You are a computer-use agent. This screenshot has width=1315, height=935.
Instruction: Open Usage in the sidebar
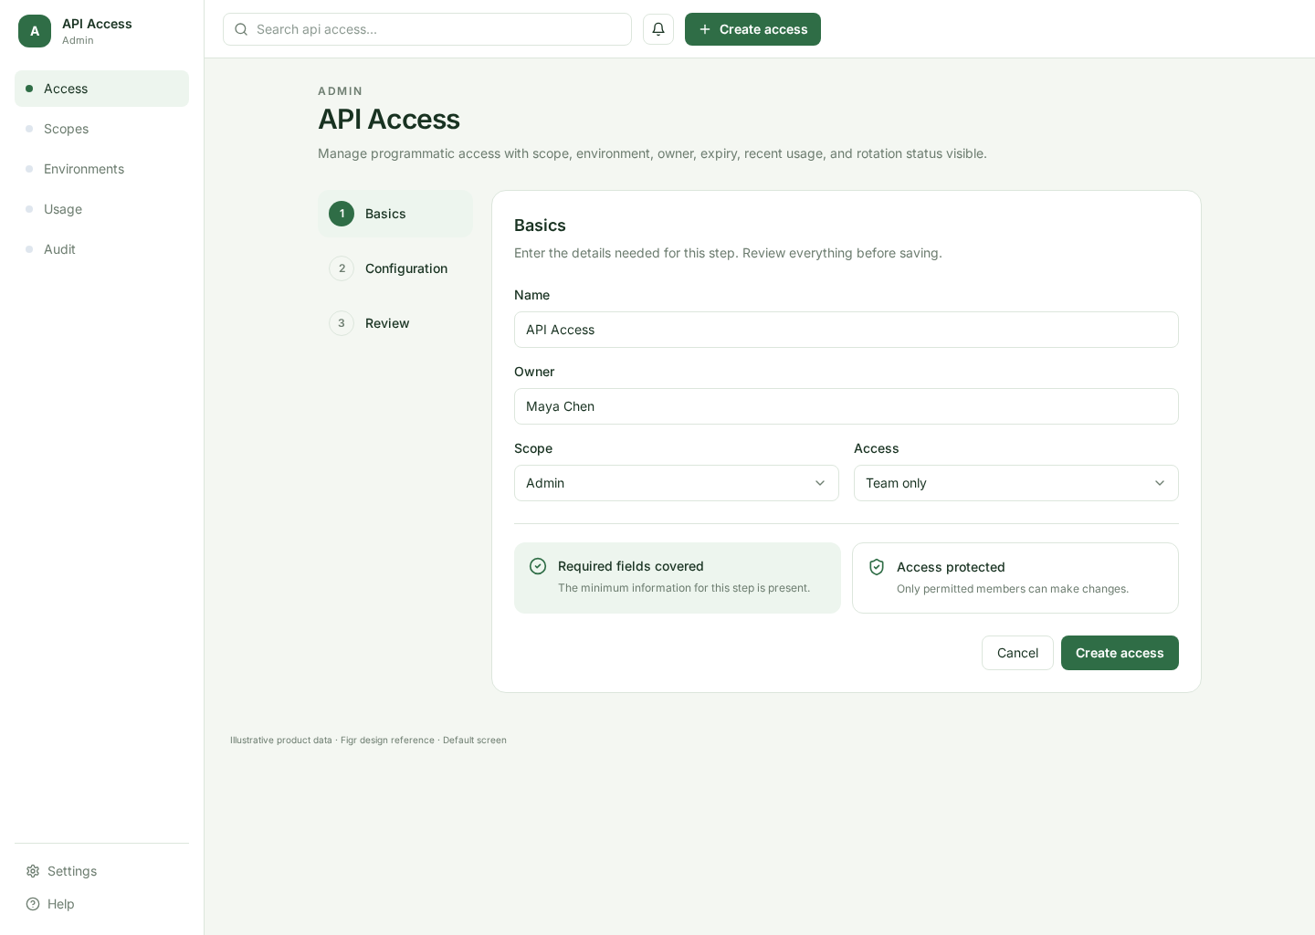click(102, 209)
